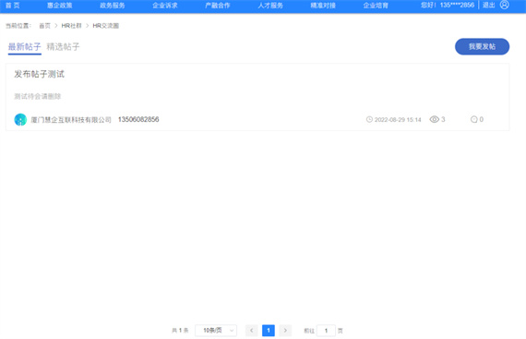
Task: Go to next page arrow
Action: point(285,331)
